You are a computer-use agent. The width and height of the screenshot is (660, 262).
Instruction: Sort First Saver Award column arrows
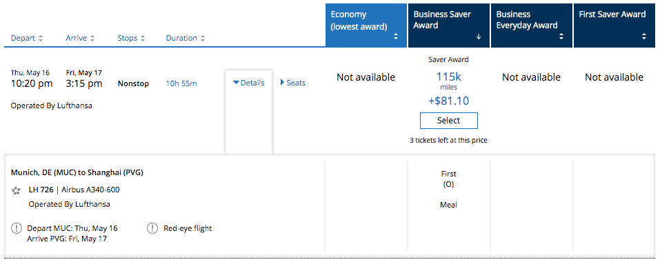tap(644, 37)
